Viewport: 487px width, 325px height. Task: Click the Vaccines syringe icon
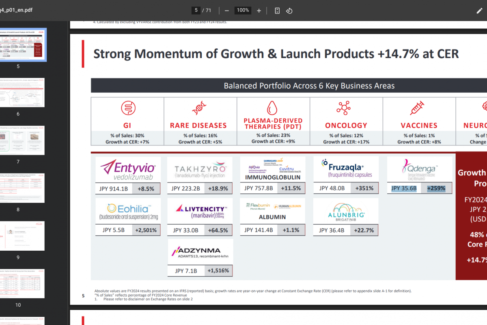click(417, 108)
